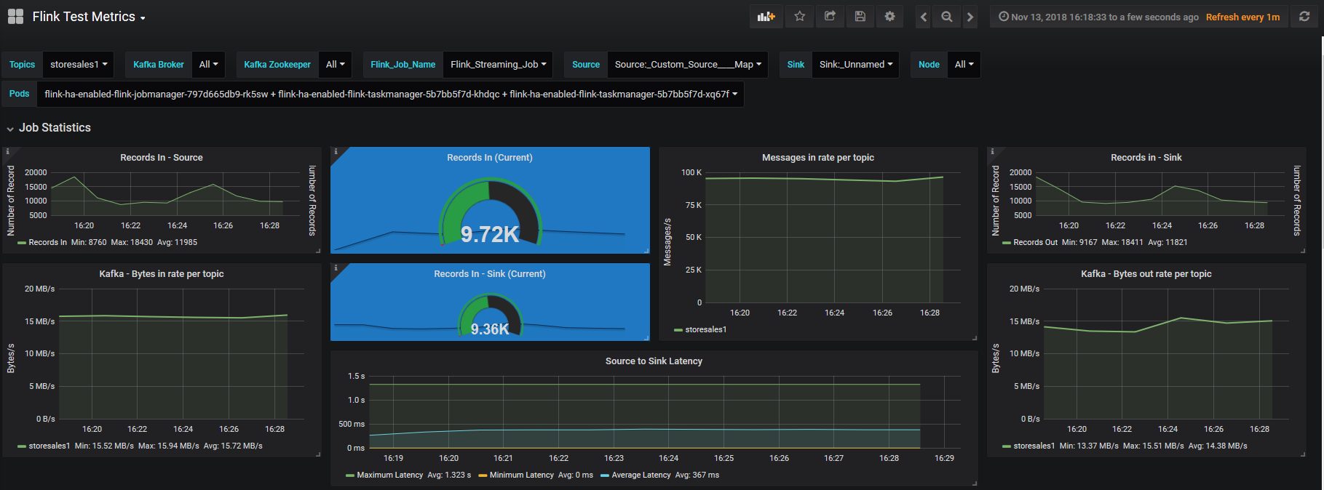Open dashboard settings gear icon
This screenshot has height=490, width=1324.
[889, 17]
